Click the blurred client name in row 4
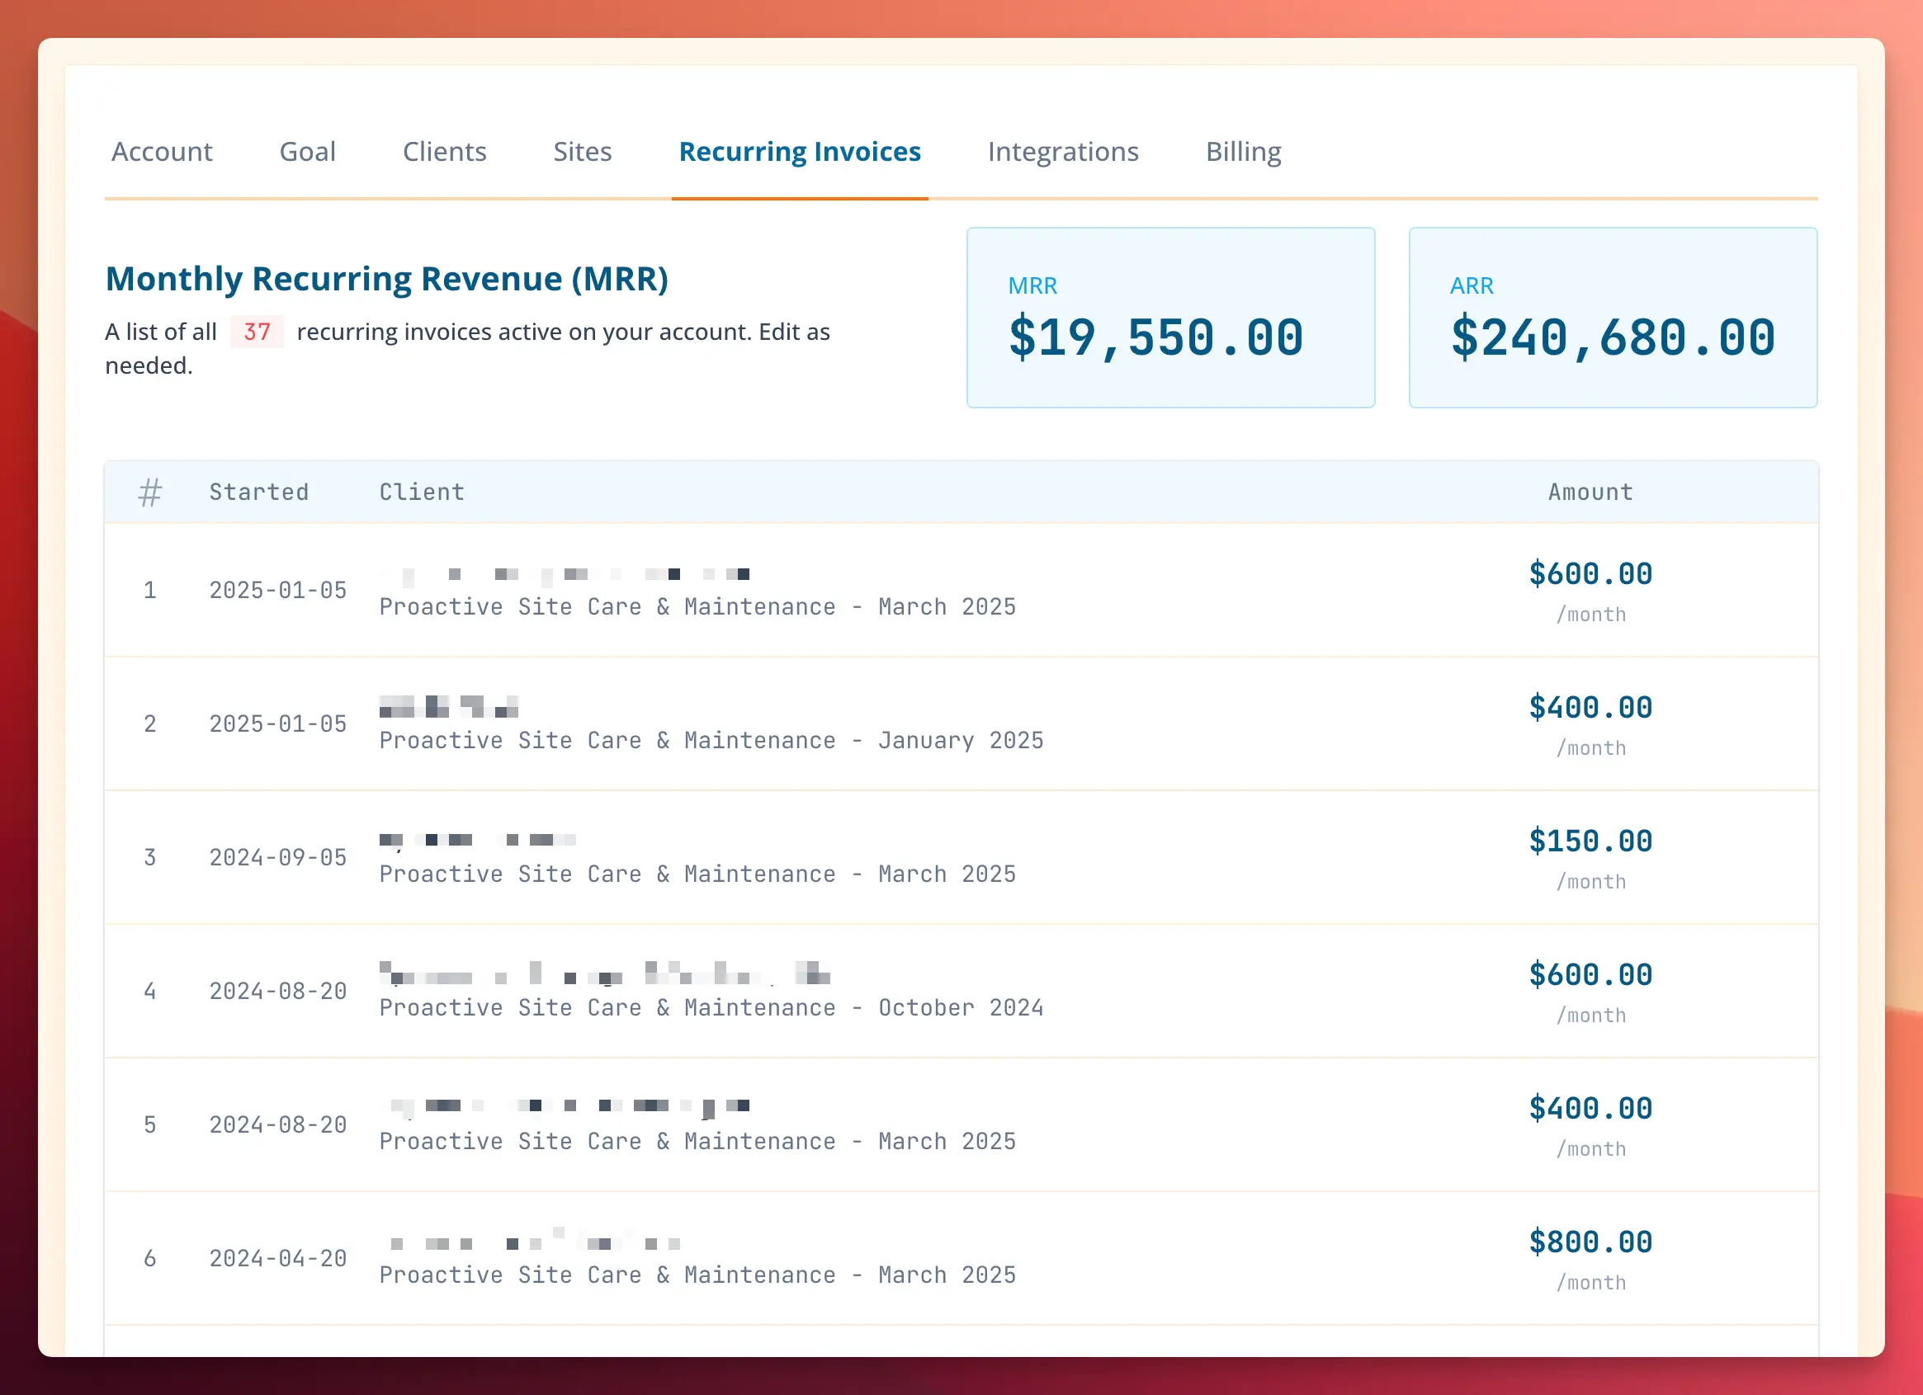Screen dimensions: 1923x1395 tap(604, 973)
